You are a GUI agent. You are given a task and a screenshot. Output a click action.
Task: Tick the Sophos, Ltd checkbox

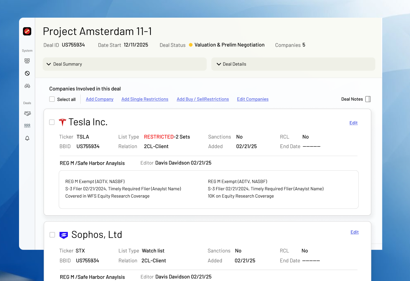click(52, 235)
